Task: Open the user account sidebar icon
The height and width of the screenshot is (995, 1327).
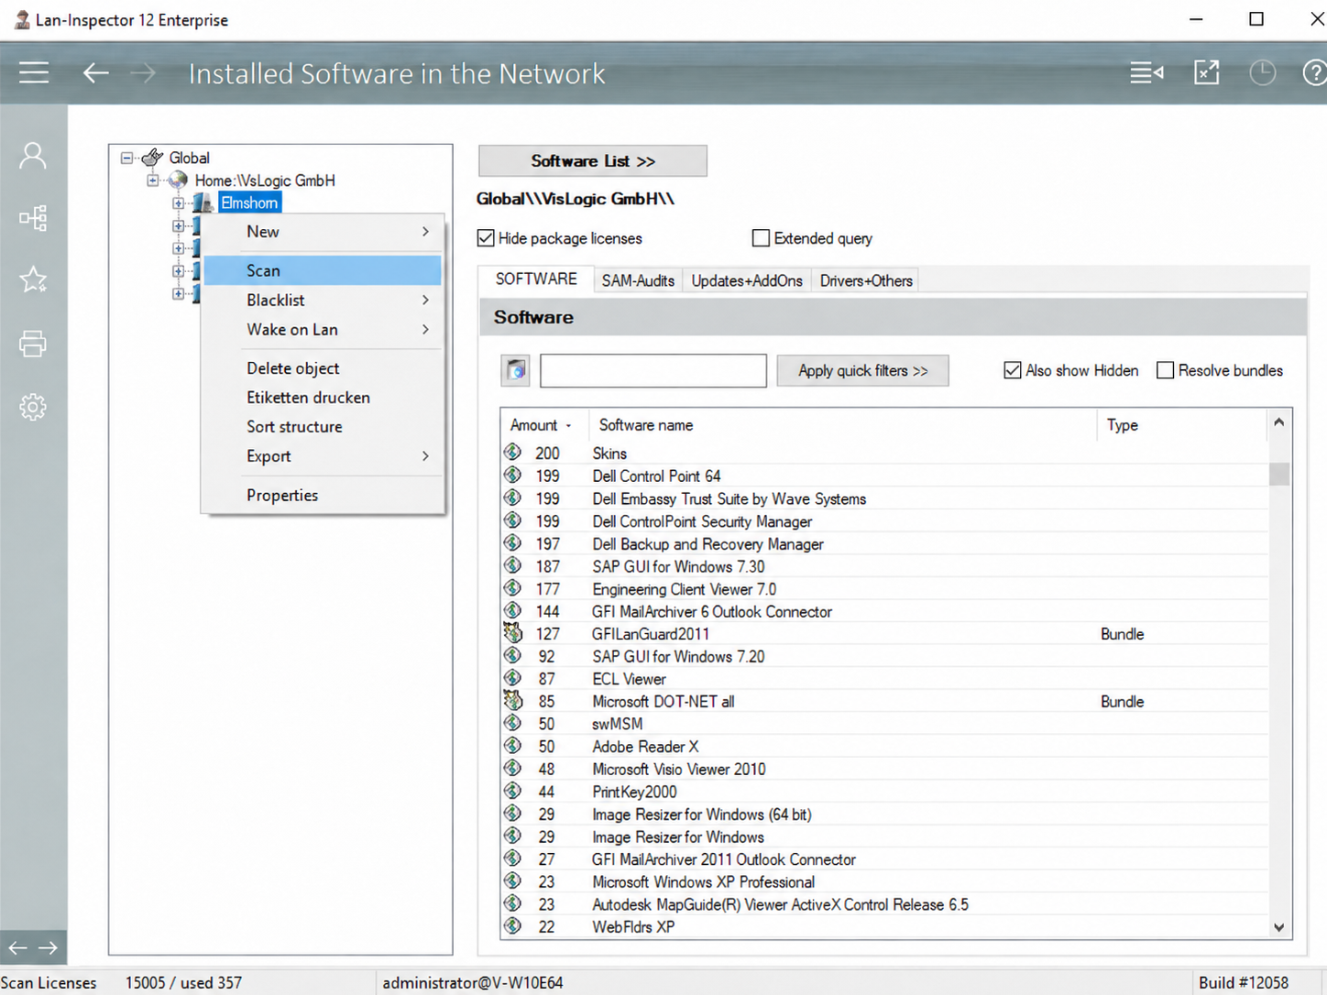Action: click(33, 156)
